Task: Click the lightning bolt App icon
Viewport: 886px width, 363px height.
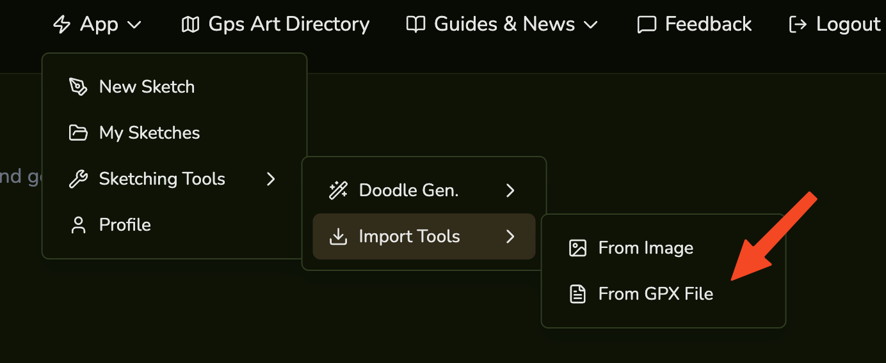Action: tap(61, 24)
